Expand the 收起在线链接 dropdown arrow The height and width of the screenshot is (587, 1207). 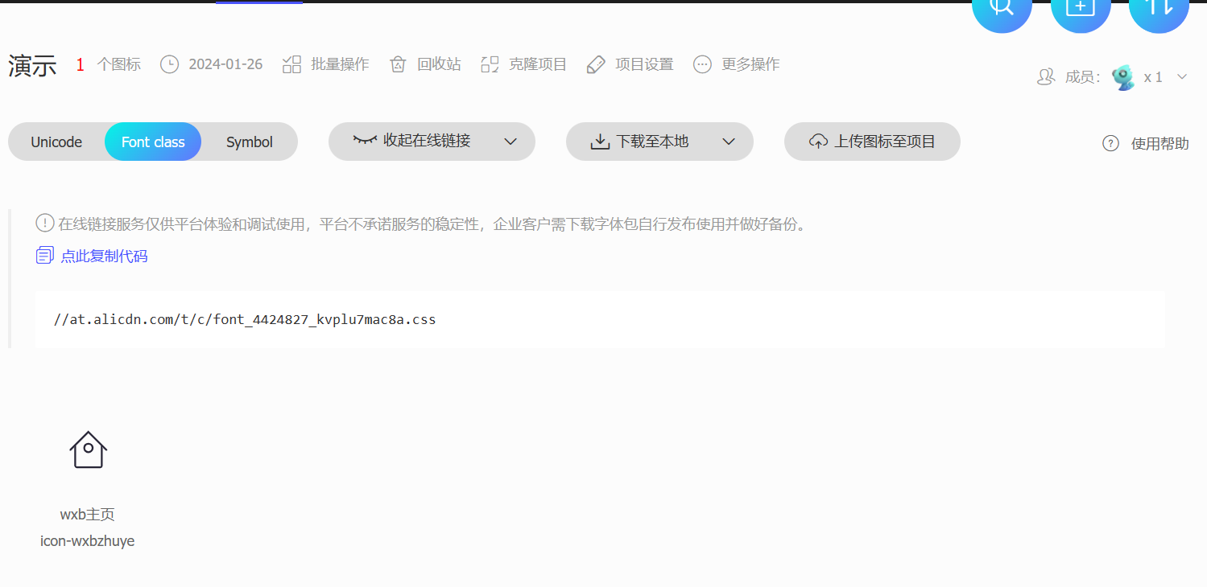(x=510, y=142)
